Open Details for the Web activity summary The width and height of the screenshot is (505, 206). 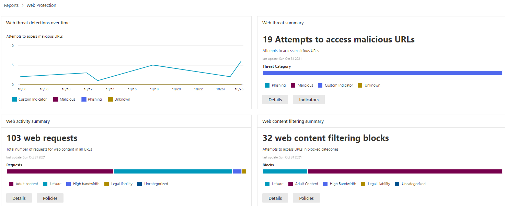tap(19, 198)
